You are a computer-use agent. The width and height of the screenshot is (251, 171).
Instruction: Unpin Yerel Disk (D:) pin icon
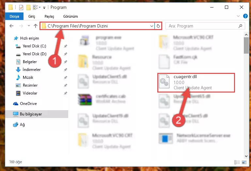pyautogui.click(x=66, y=54)
